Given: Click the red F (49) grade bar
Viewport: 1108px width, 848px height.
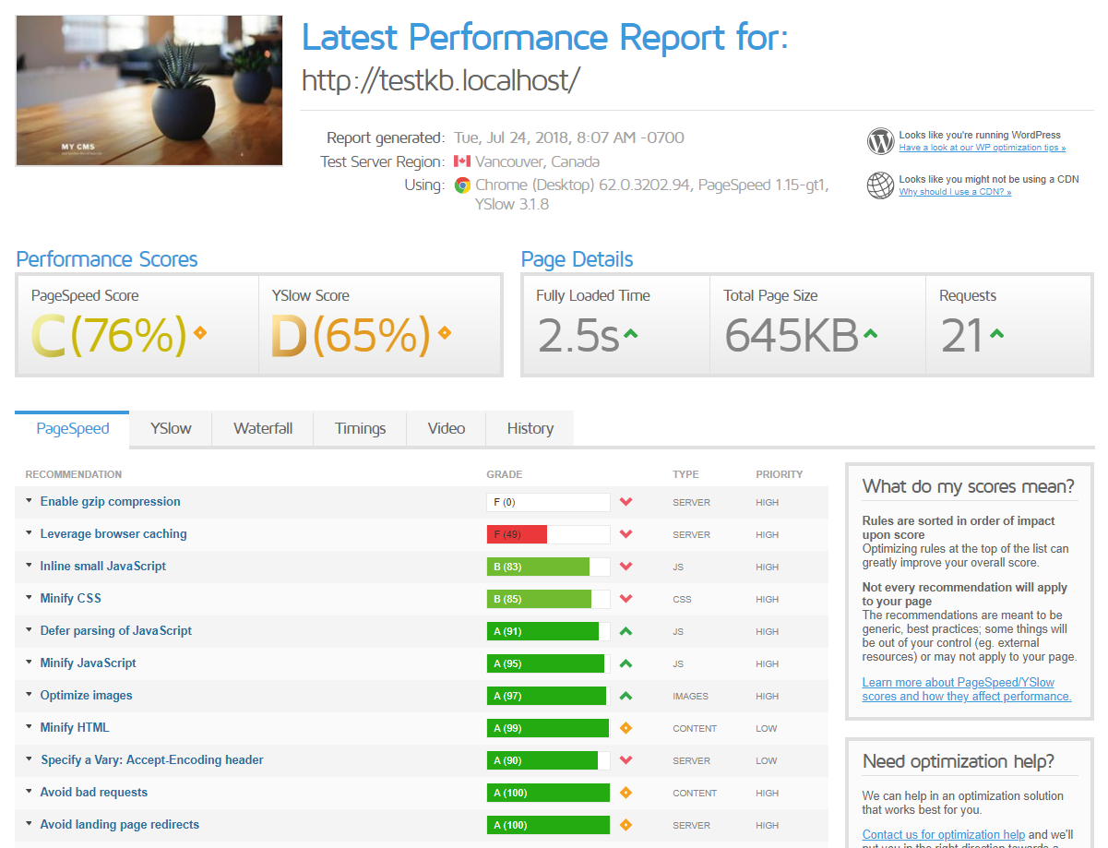Looking at the screenshot, I should point(518,534).
